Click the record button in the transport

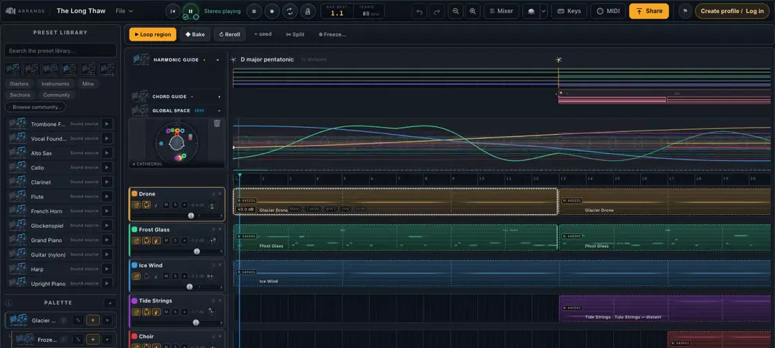tap(272, 11)
